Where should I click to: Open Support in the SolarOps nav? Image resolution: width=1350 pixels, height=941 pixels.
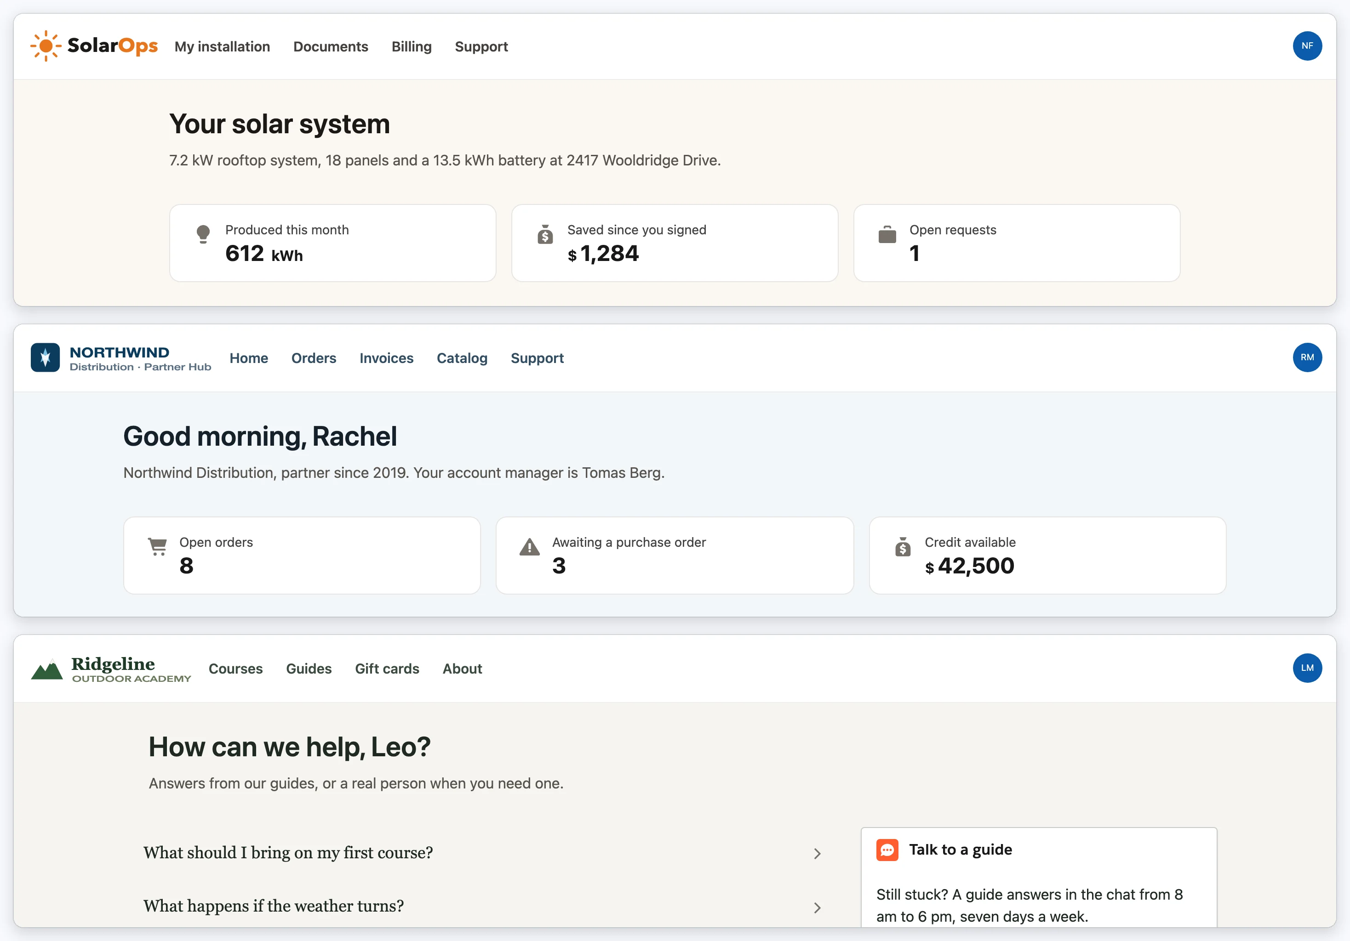point(481,46)
